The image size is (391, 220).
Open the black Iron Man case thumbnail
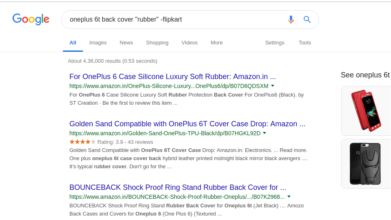(366, 164)
